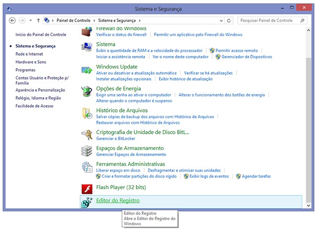Click Verificar o status do firewall
Image resolution: width=316 pixels, height=231 pixels.
tap(121, 35)
